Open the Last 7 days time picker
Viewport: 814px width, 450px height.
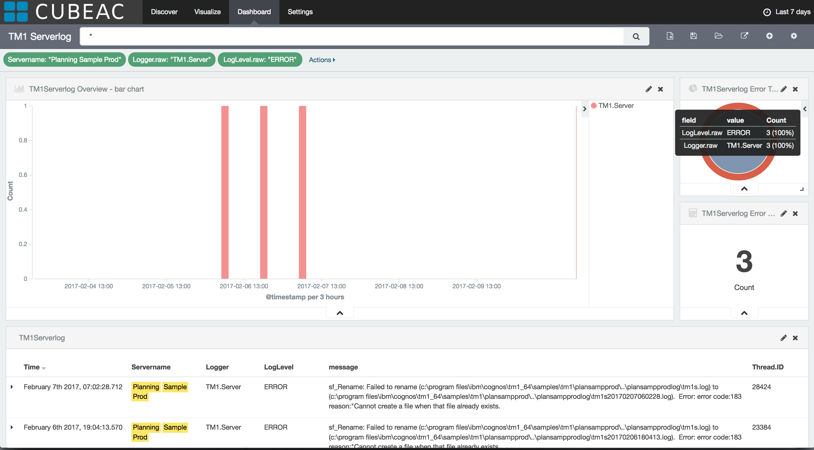[787, 12]
